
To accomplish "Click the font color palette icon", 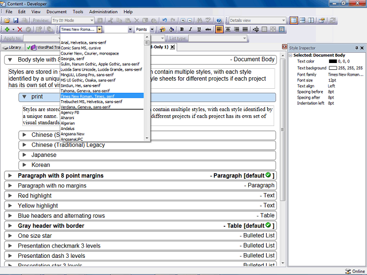I will tap(162, 29).
